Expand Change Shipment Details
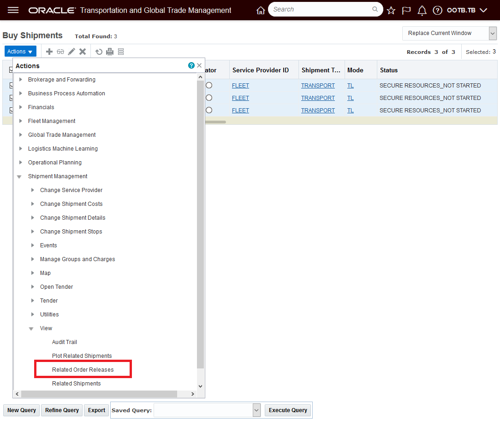This screenshot has width=500, height=426. [33, 218]
